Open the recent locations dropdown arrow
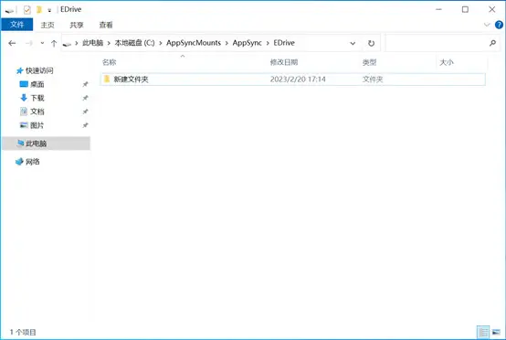 click(42, 43)
